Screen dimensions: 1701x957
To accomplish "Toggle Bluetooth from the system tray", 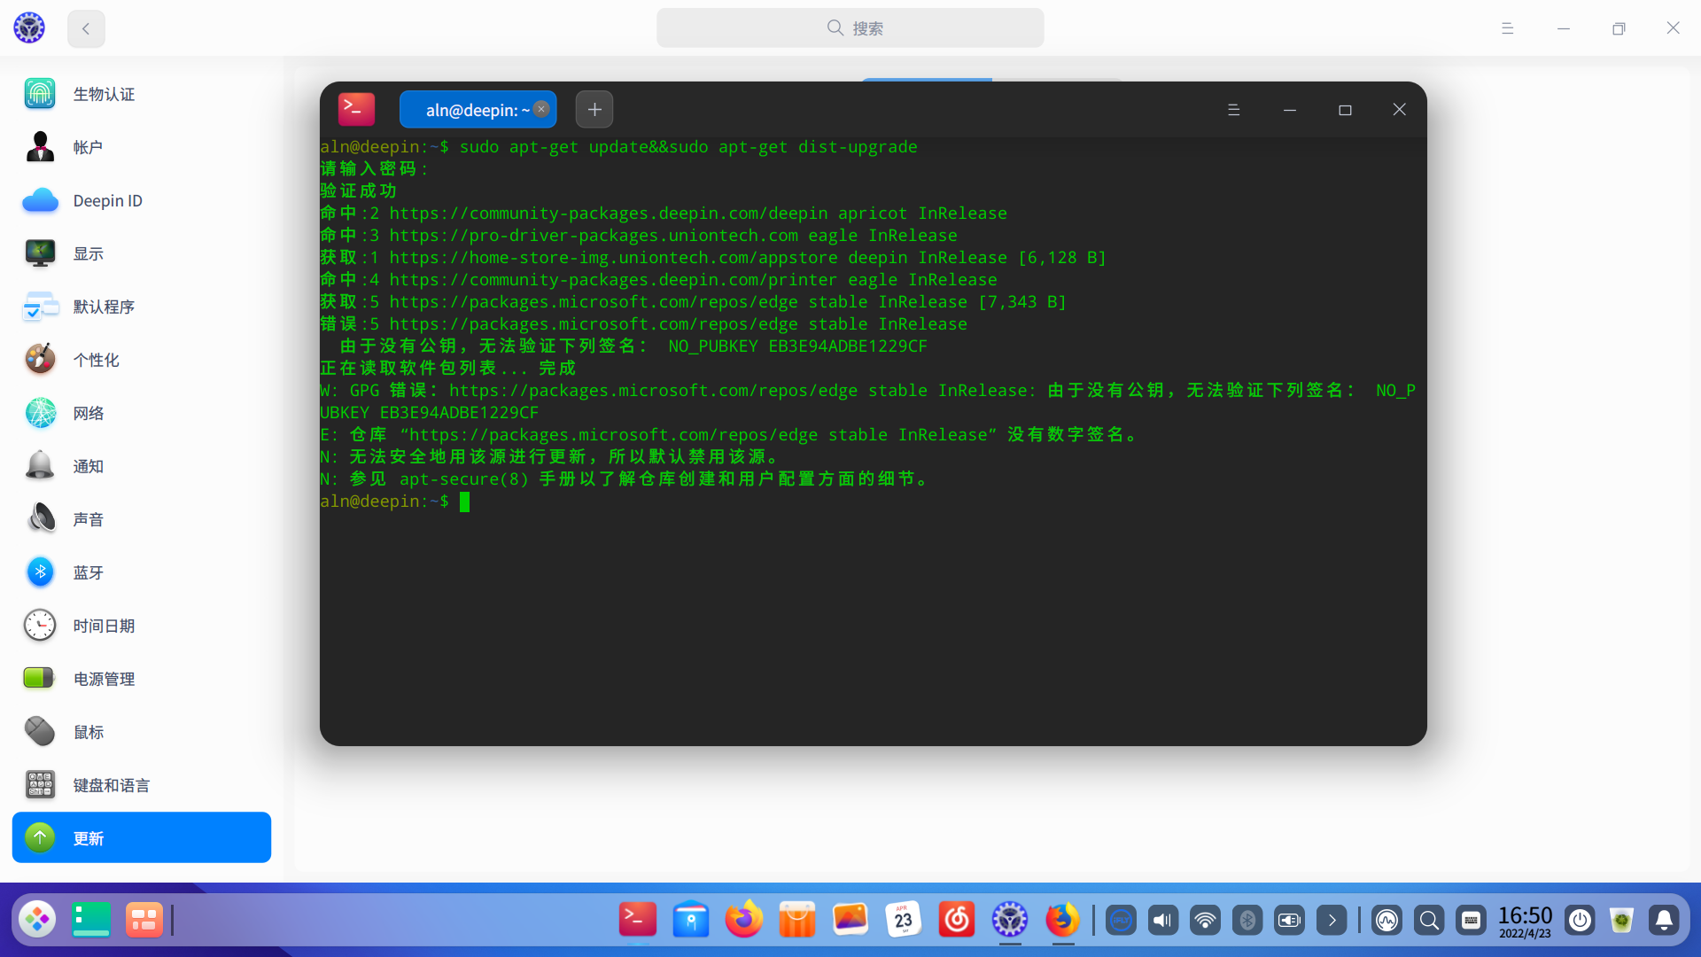I will [1247, 920].
